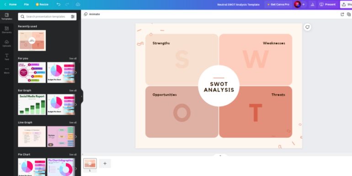This screenshot has height=176, width=352.
Task: Click the refresh comment icon beside canvas
Action: tap(307, 27)
